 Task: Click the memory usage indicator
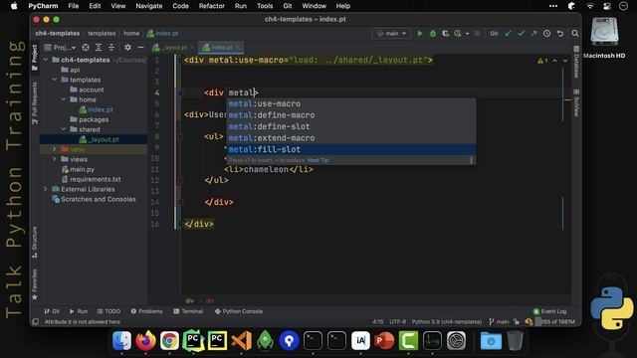point(556,322)
